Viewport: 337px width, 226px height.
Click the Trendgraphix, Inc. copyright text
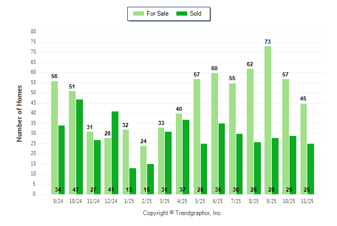pyautogui.click(x=183, y=213)
